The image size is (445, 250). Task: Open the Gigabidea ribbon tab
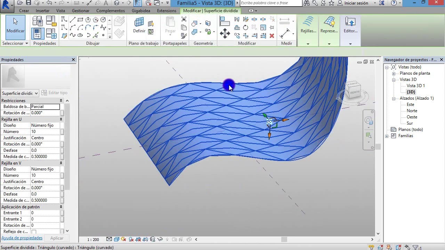click(x=141, y=11)
